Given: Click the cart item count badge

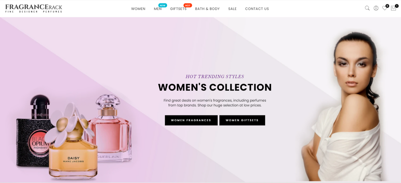Looking at the screenshot, I should tap(396, 6).
